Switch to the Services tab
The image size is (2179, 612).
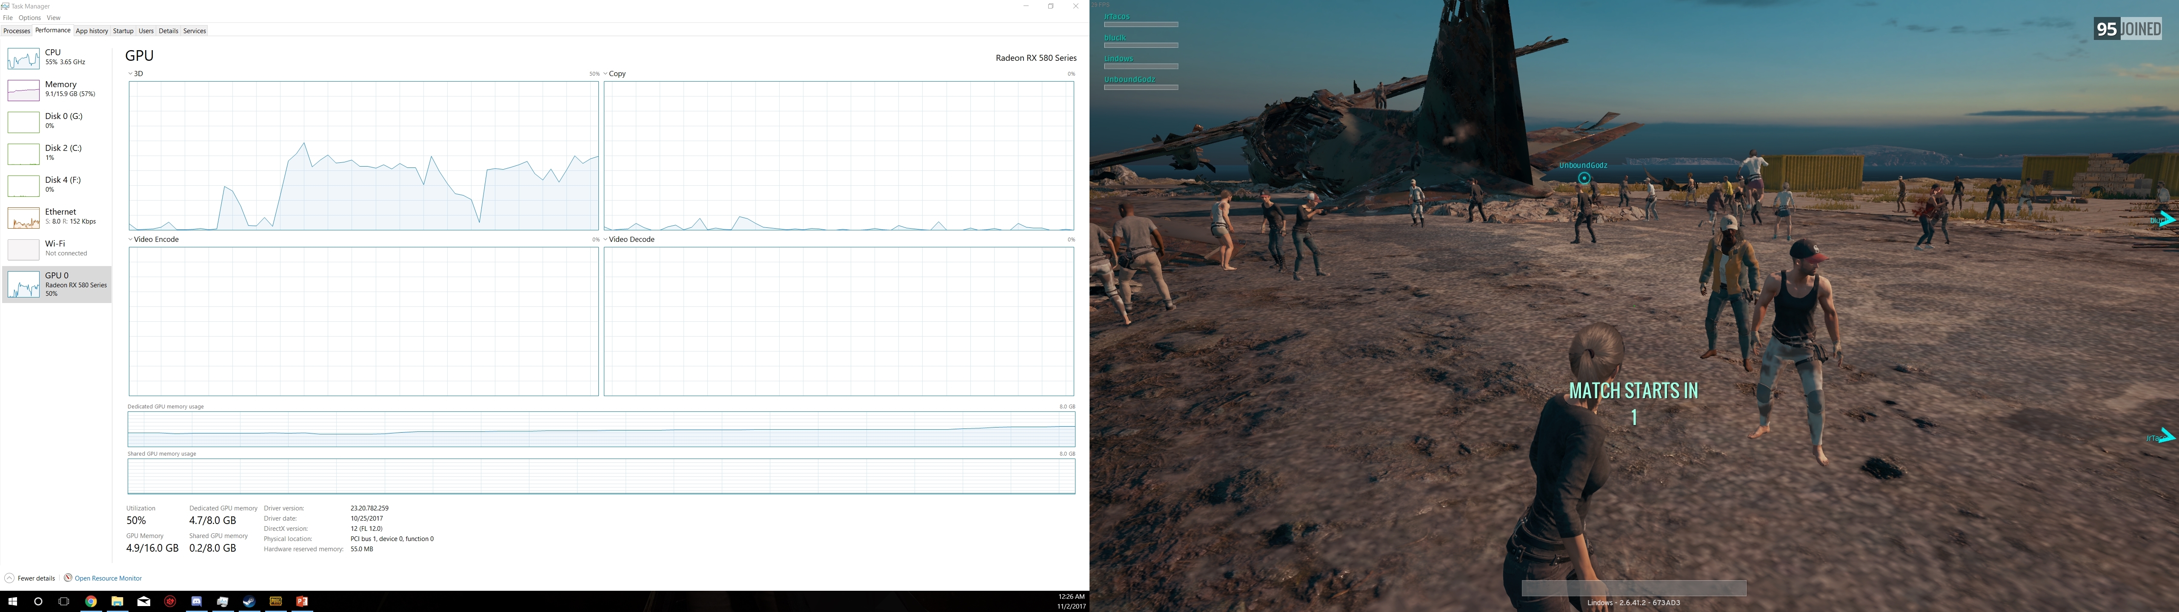coord(194,31)
